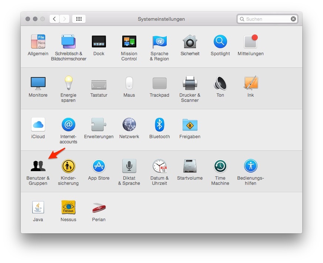The width and height of the screenshot is (323, 263).
Task: Open Java control panel icon
Action: (x=38, y=208)
